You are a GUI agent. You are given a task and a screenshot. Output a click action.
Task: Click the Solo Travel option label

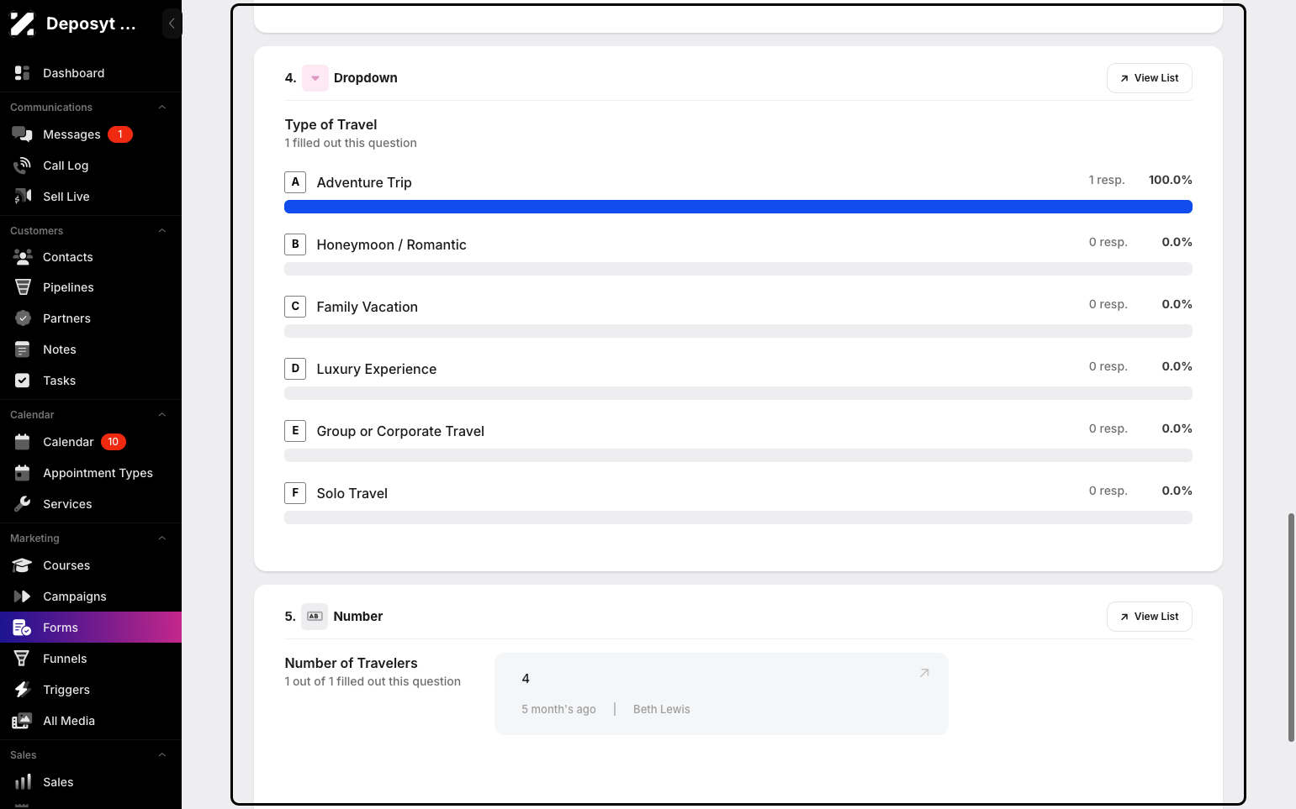[352, 493]
